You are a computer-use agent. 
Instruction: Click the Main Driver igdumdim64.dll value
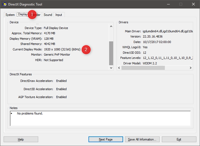coord(168,31)
